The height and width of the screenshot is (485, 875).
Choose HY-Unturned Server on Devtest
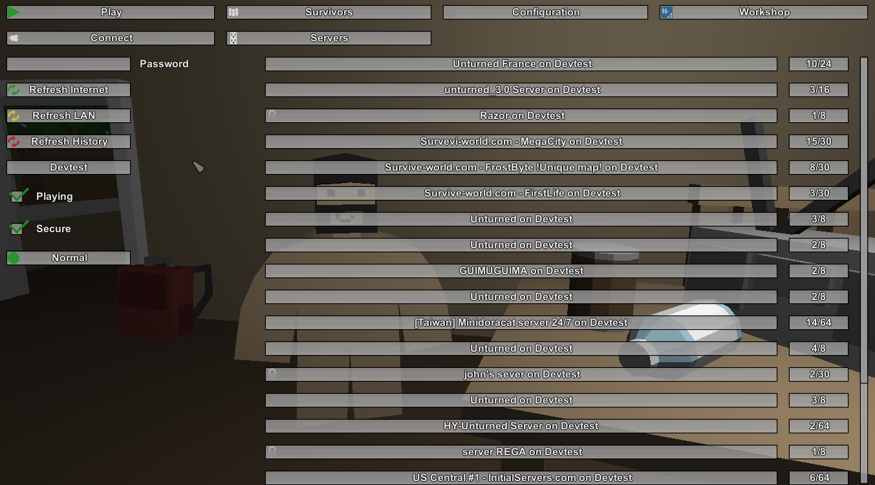tap(521, 426)
